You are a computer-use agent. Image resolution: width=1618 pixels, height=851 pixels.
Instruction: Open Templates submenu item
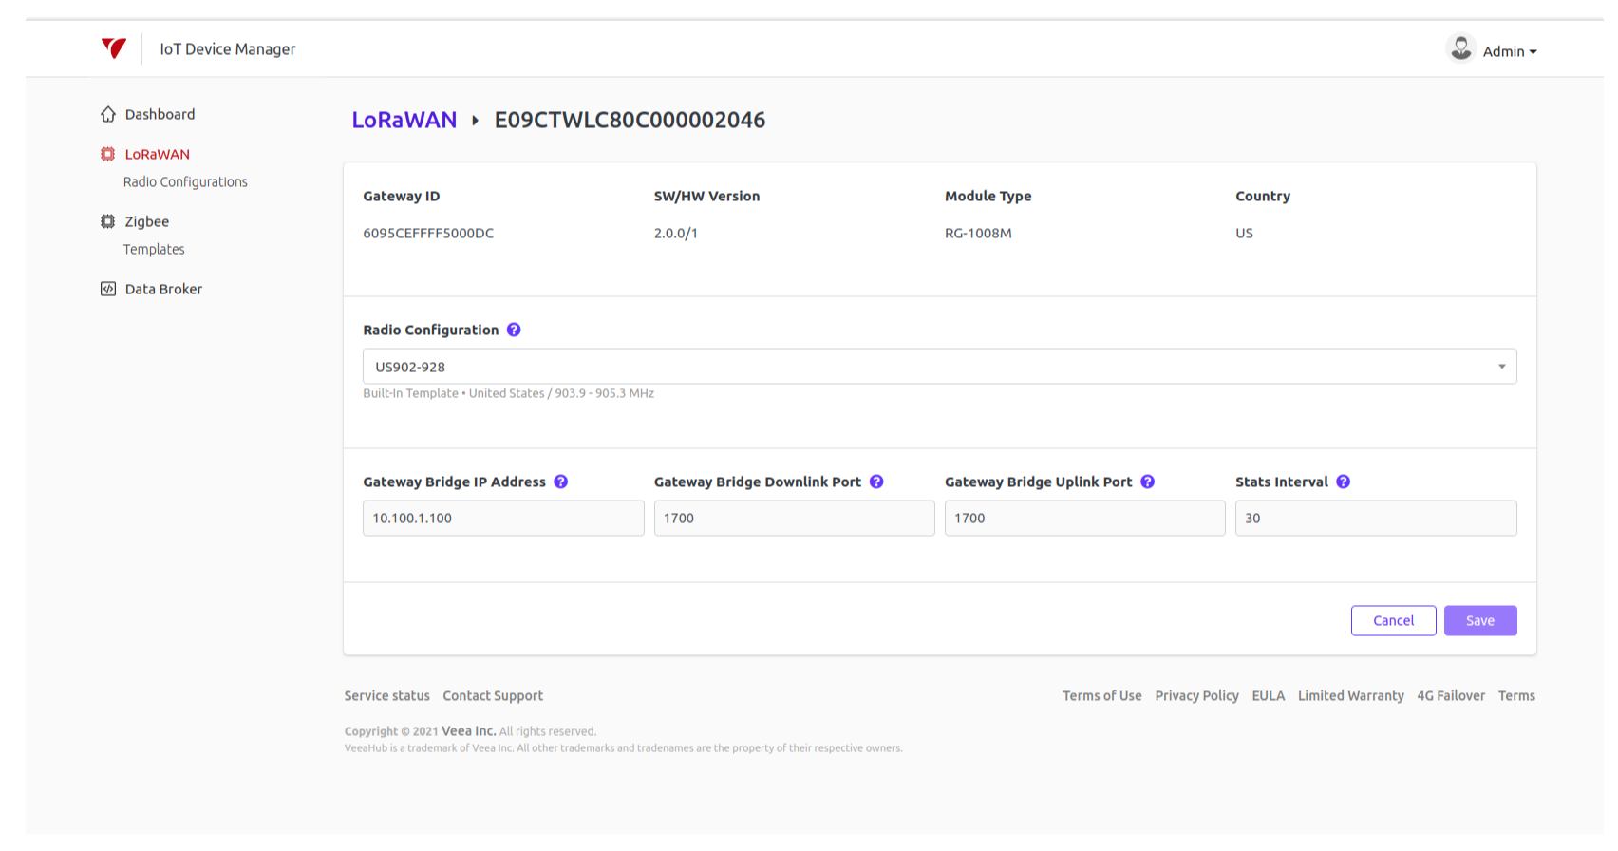pos(154,249)
